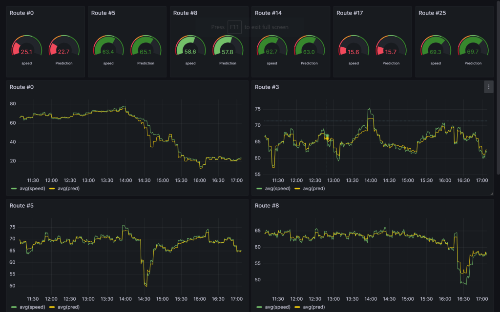
Task: Click the Route #5 gauge panel title
Action: 104,13
